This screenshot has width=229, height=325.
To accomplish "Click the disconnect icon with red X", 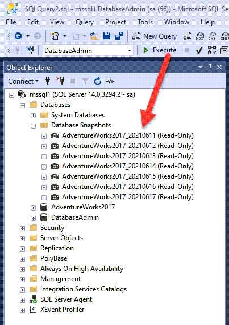I will (60, 81).
